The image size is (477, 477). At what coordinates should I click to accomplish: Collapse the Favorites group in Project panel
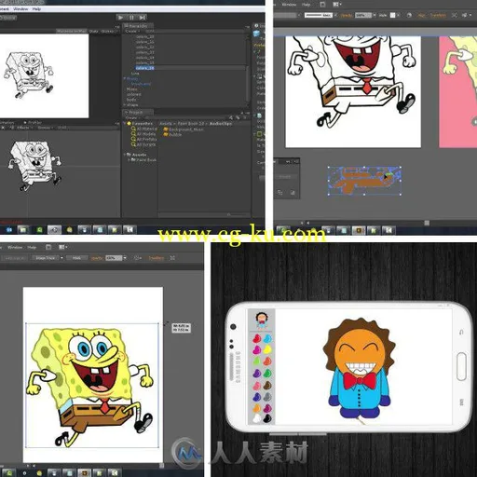125,123
